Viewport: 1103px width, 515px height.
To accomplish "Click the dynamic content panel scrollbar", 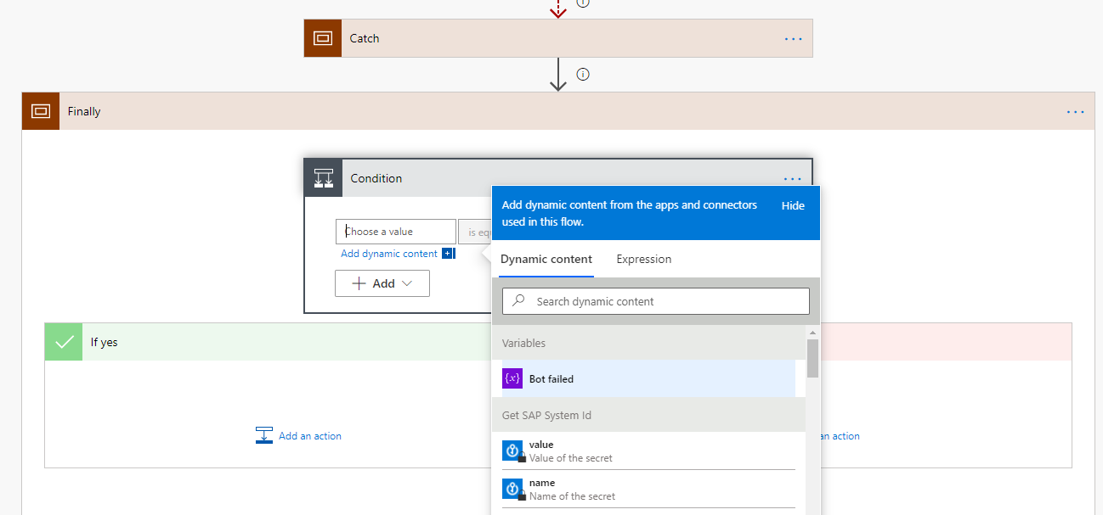I will click(x=812, y=361).
